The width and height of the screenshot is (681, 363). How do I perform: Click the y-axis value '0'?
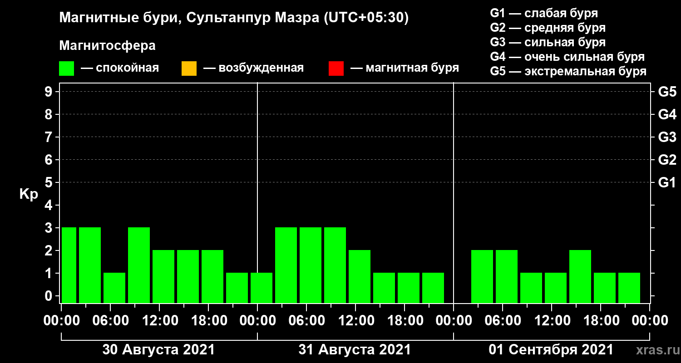pyautogui.click(x=49, y=296)
